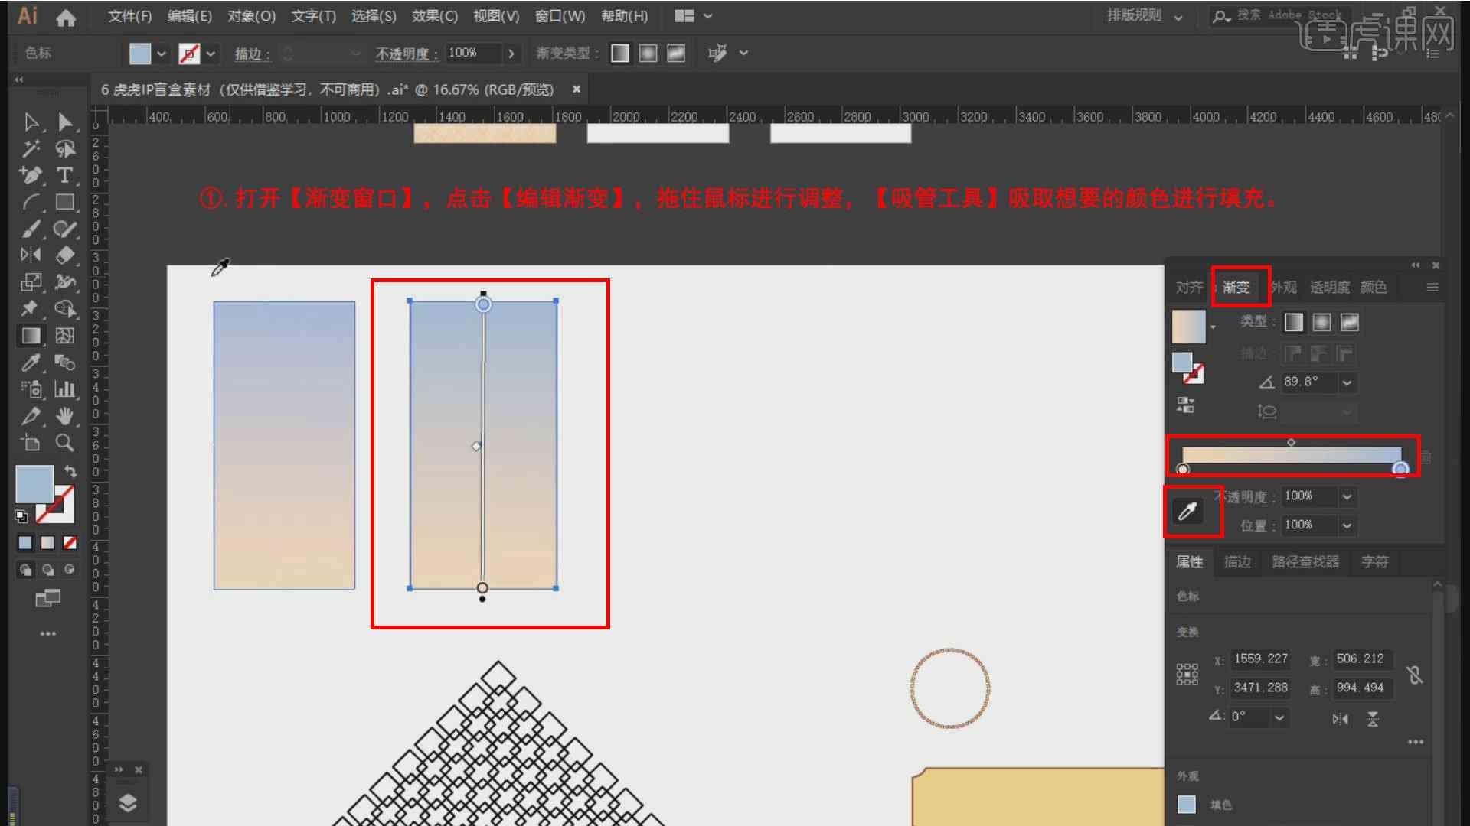Choose radial gradient type in gradient panel

tap(1321, 323)
